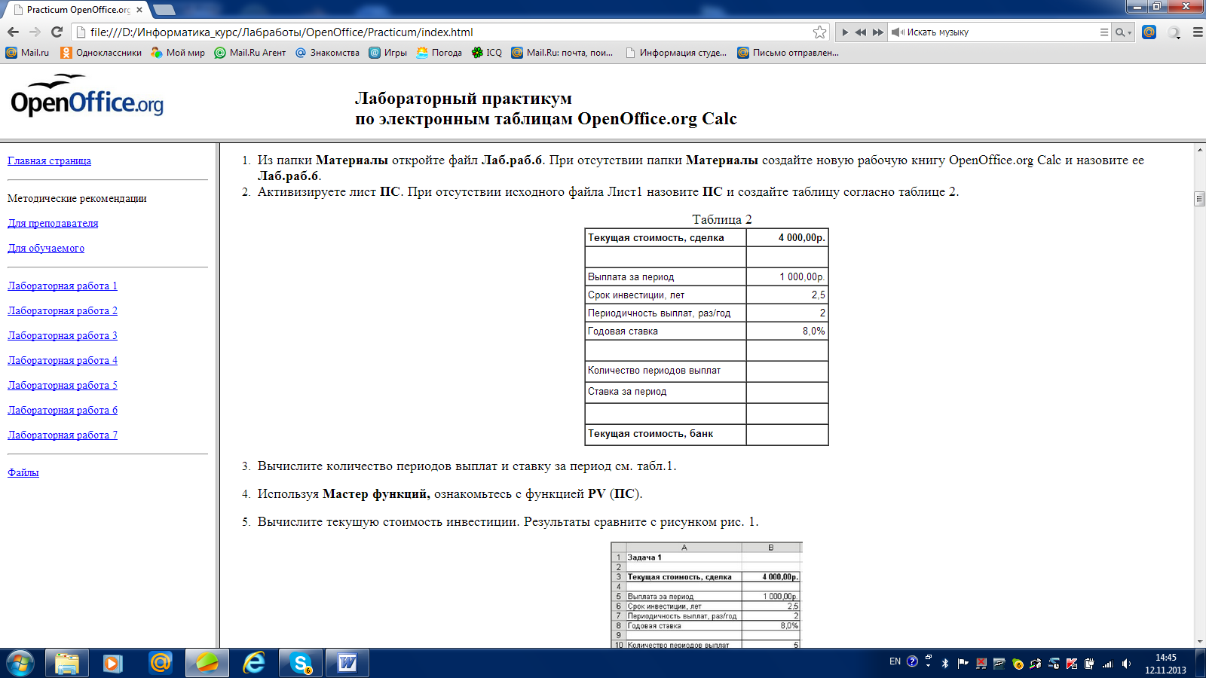Click in the address bar URL field

[x=449, y=32]
